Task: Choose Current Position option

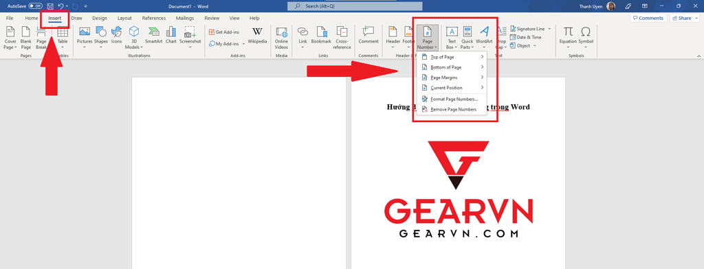Action: click(452, 88)
